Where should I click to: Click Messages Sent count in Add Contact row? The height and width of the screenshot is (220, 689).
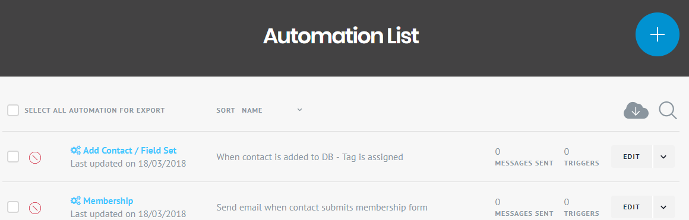[x=497, y=152]
